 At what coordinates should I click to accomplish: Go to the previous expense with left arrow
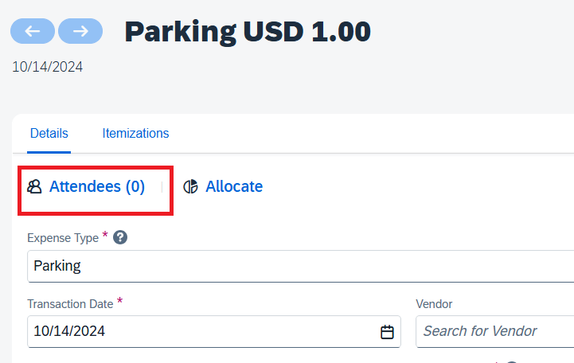coord(32,31)
